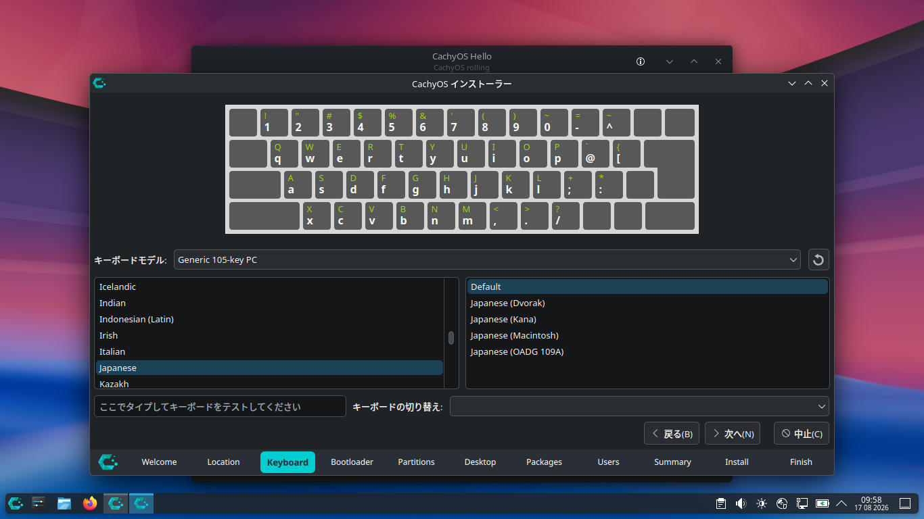The image size is (924, 519).
Task: Choose Indonesian (Latin) layout
Action: [269, 320]
